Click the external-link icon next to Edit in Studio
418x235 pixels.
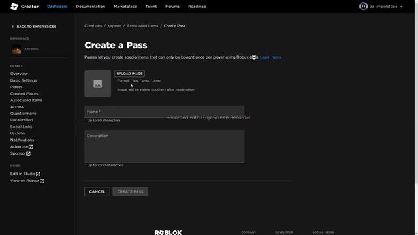[38, 174]
